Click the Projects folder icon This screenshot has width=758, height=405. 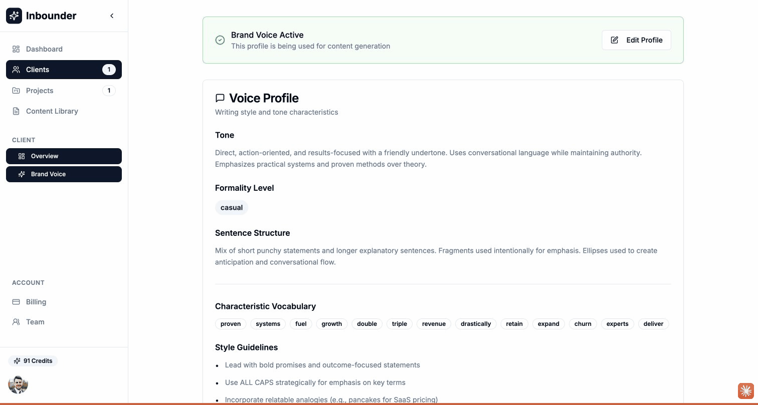click(16, 91)
